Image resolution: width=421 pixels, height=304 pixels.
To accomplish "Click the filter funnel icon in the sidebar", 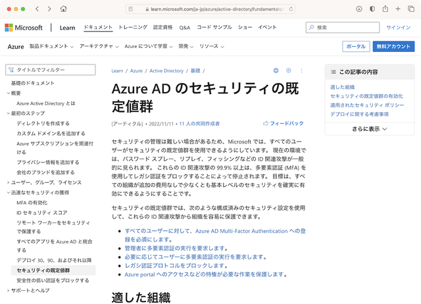I will point(11,70).
